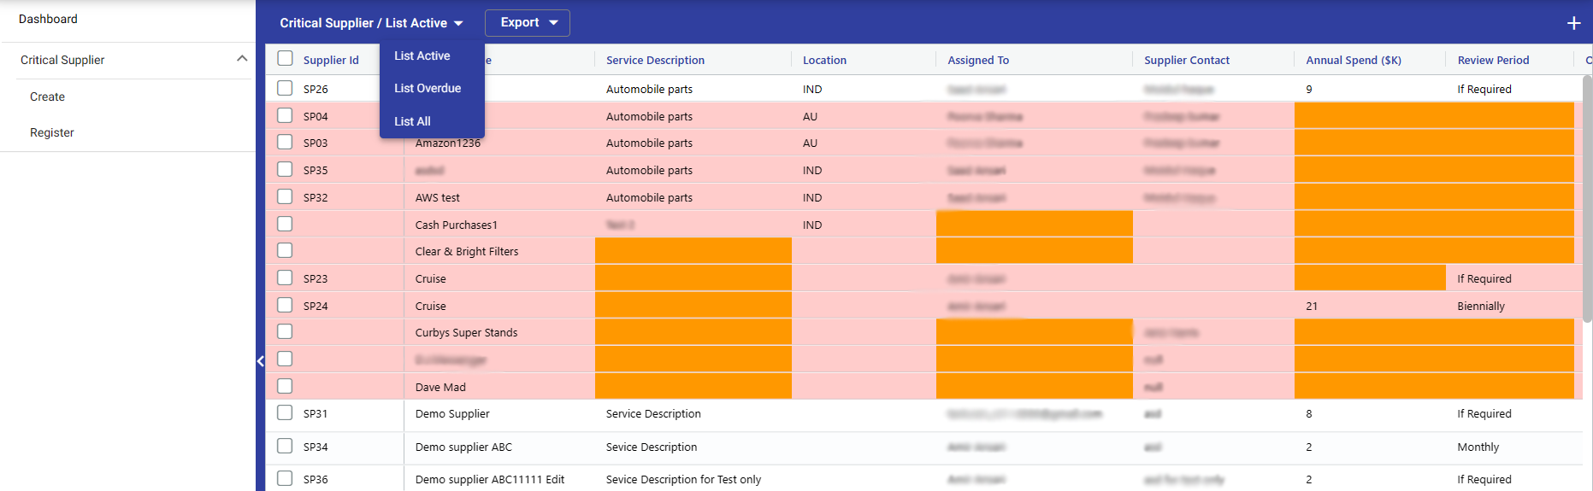The width and height of the screenshot is (1593, 491).
Task: Open Dashboard in the sidebar
Action: (48, 19)
